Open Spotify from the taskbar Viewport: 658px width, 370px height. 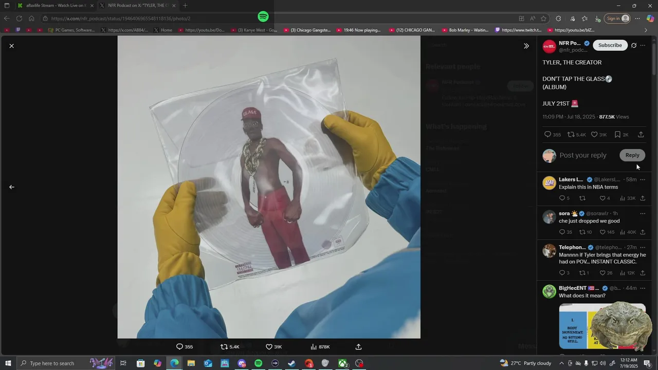pyautogui.click(x=259, y=363)
